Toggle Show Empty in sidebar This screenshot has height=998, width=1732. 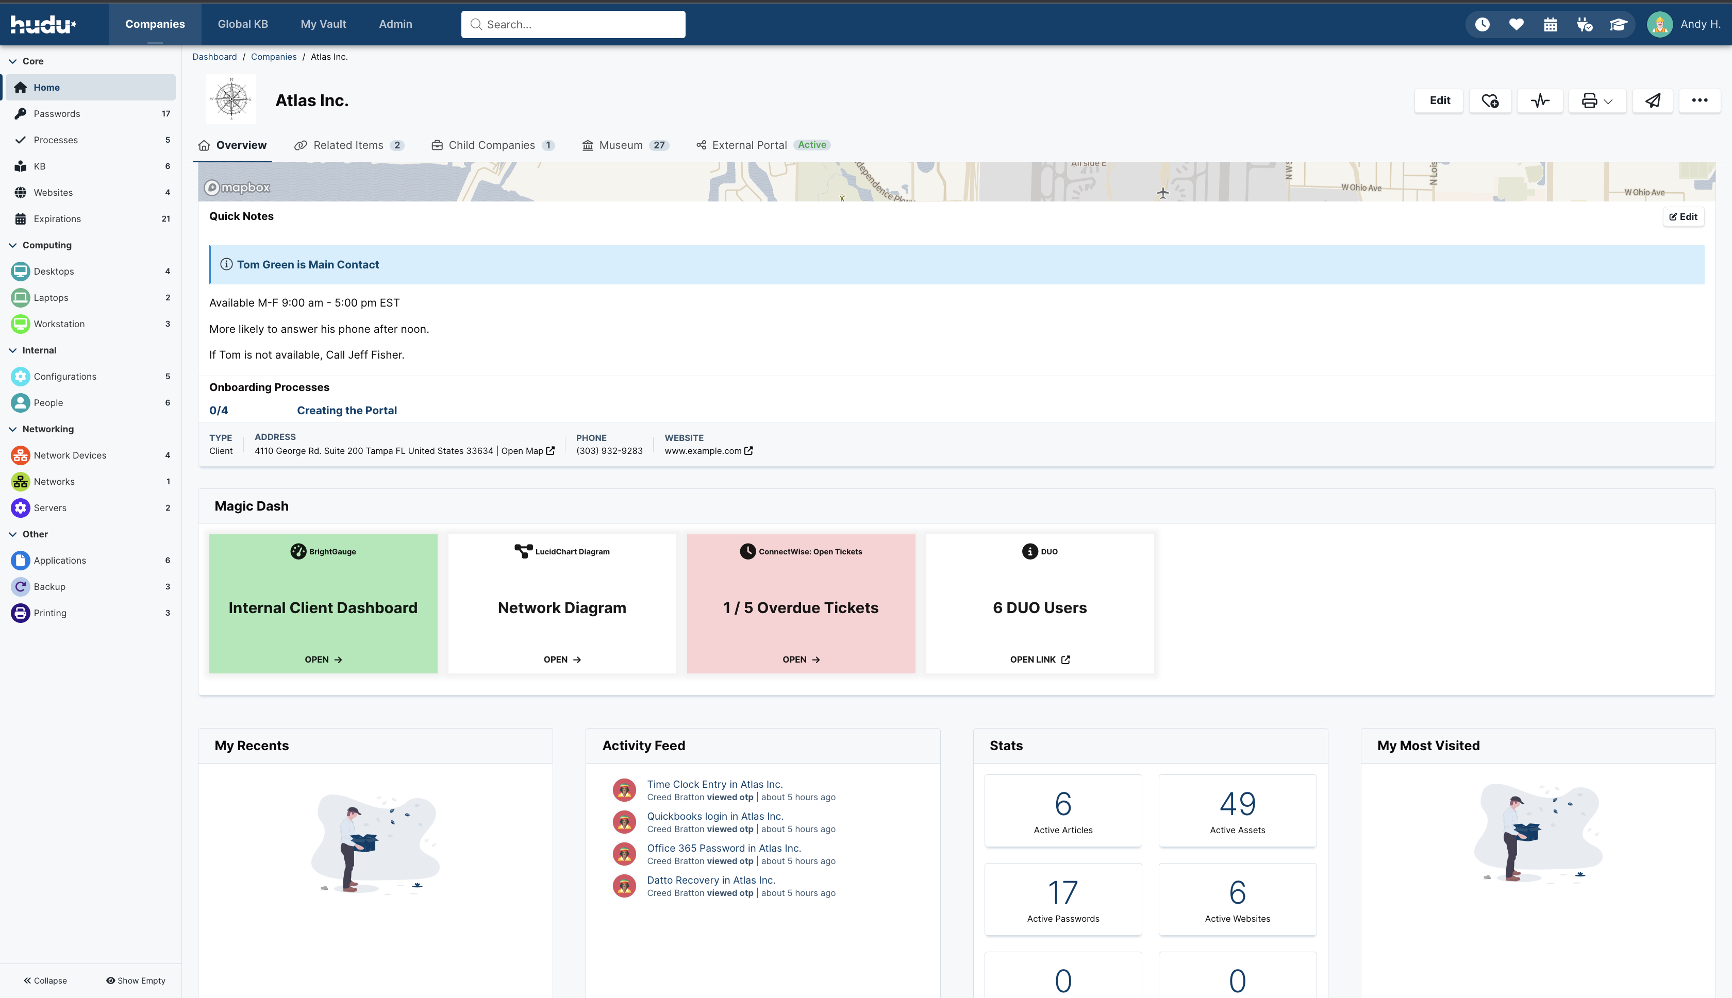[136, 980]
